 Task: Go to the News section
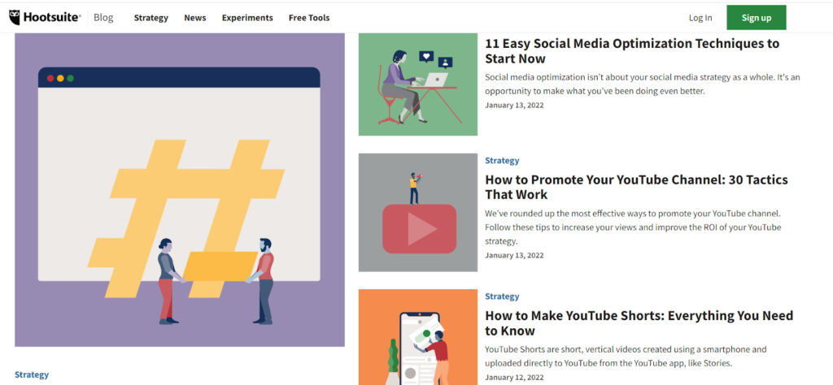click(x=195, y=18)
